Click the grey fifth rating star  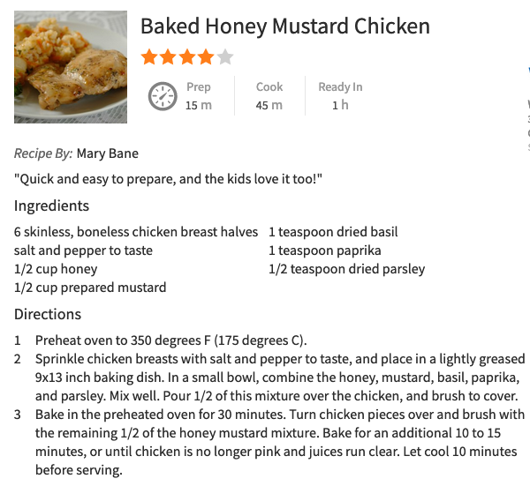[225, 56]
